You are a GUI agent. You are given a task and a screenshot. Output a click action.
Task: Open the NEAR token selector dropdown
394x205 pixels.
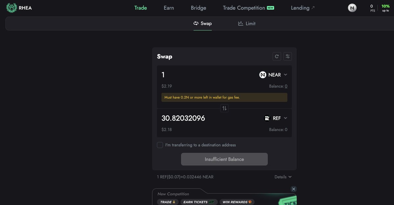click(274, 75)
